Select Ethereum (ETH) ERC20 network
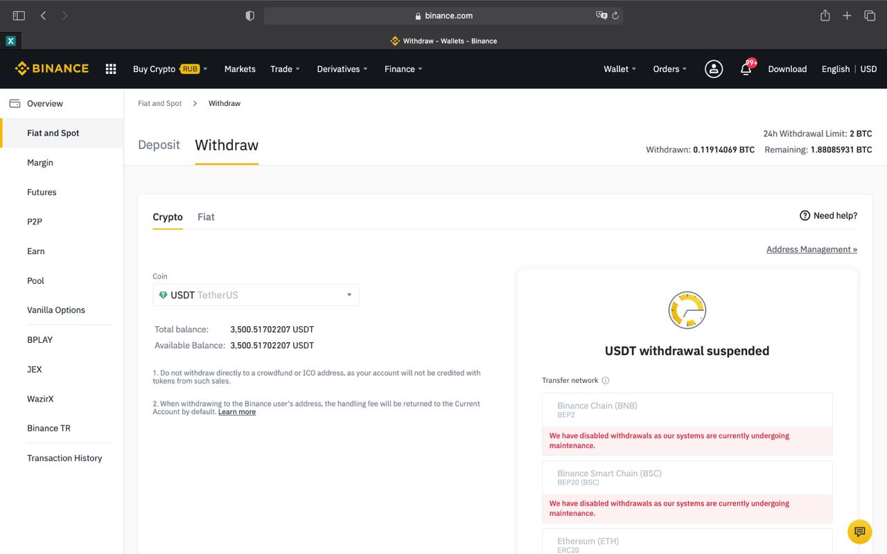887x554 pixels. [687, 542]
